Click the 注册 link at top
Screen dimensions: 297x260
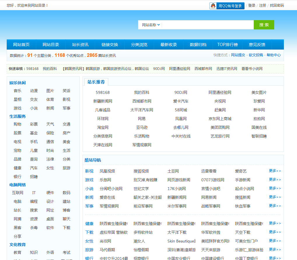(x=262, y=6)
